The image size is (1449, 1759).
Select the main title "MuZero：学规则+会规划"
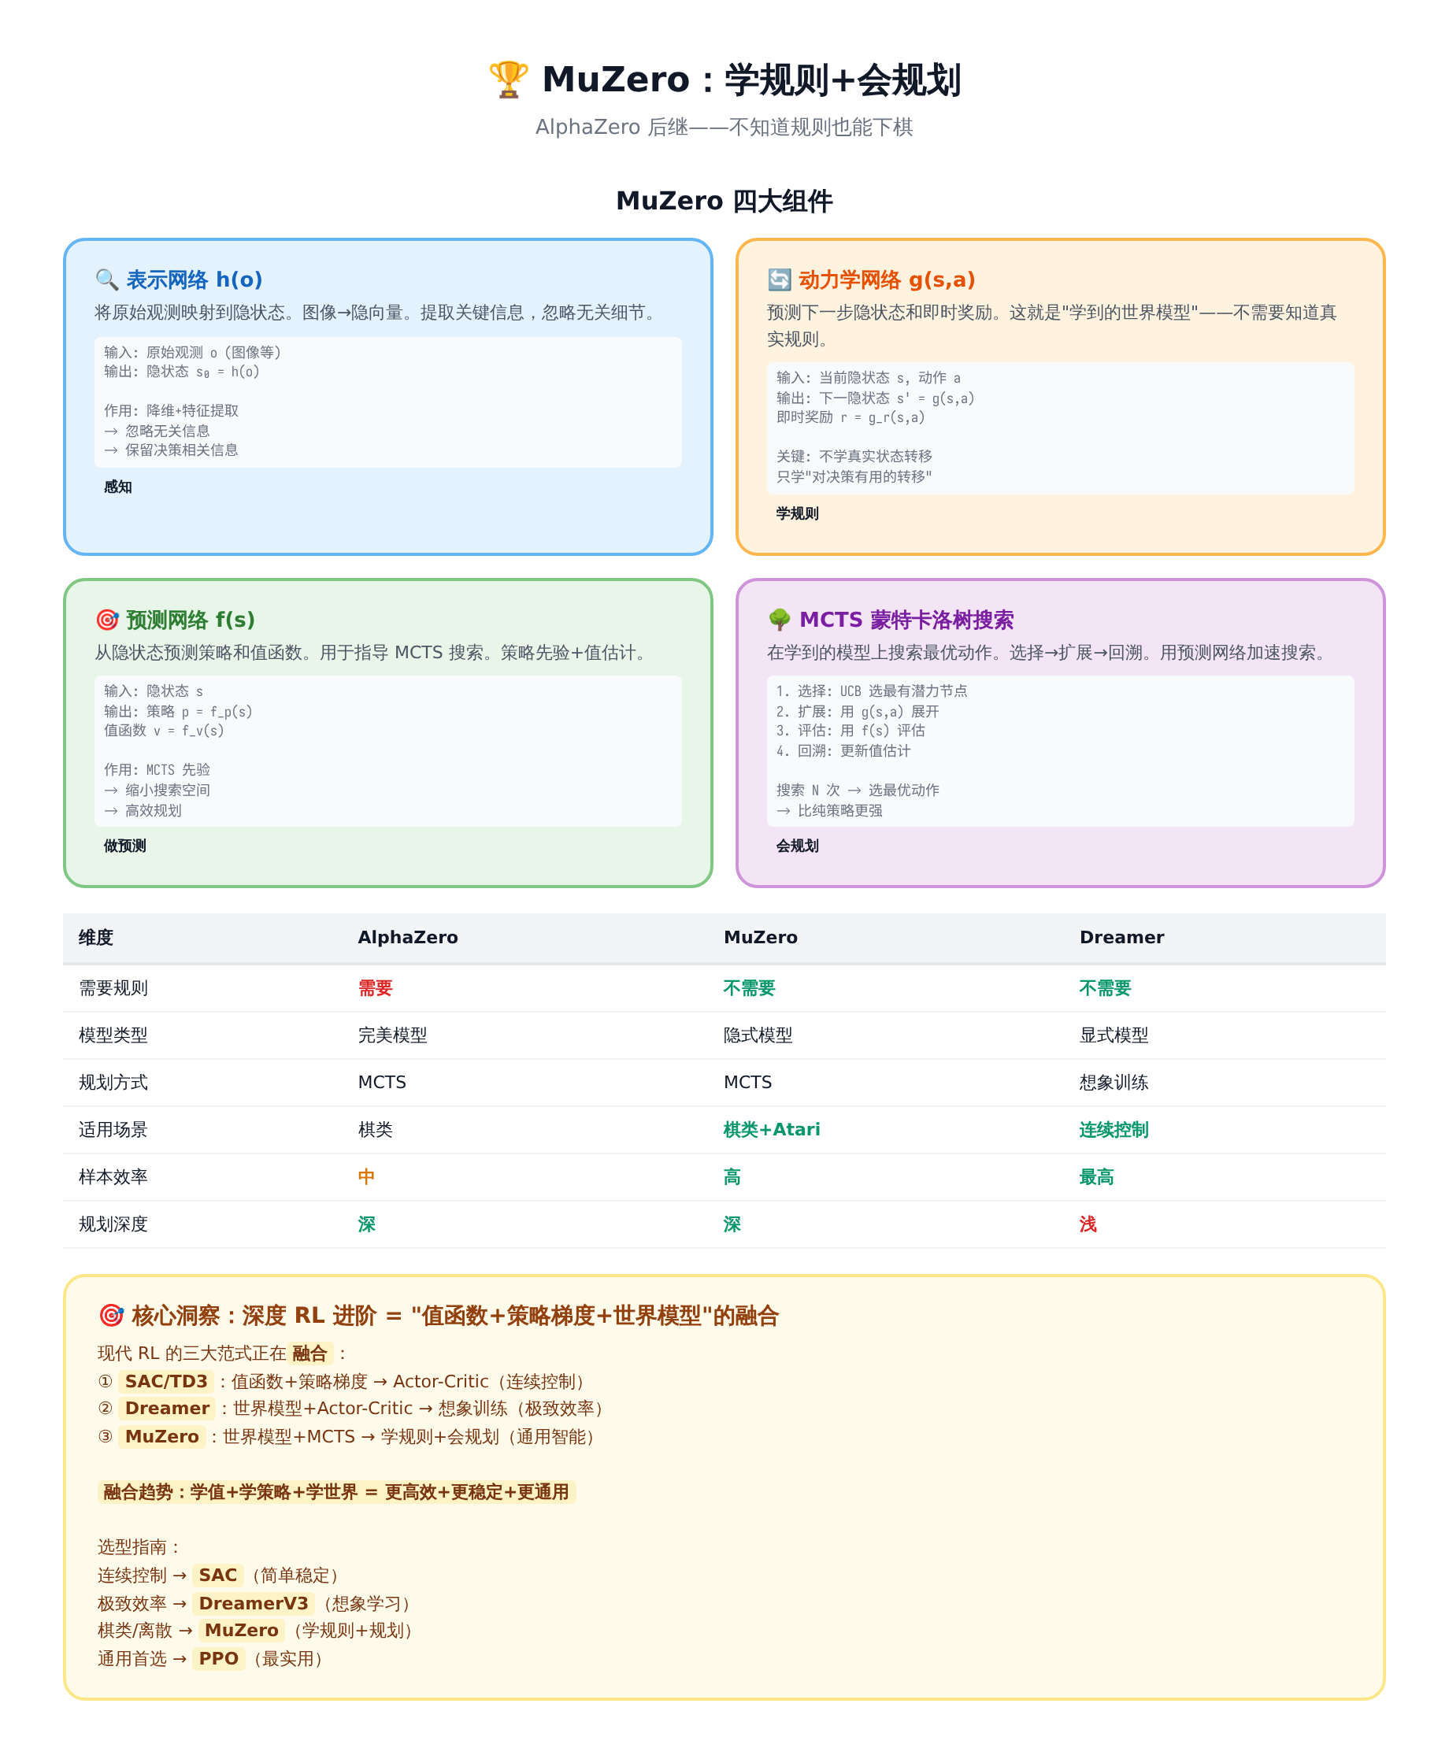(751, 80)
